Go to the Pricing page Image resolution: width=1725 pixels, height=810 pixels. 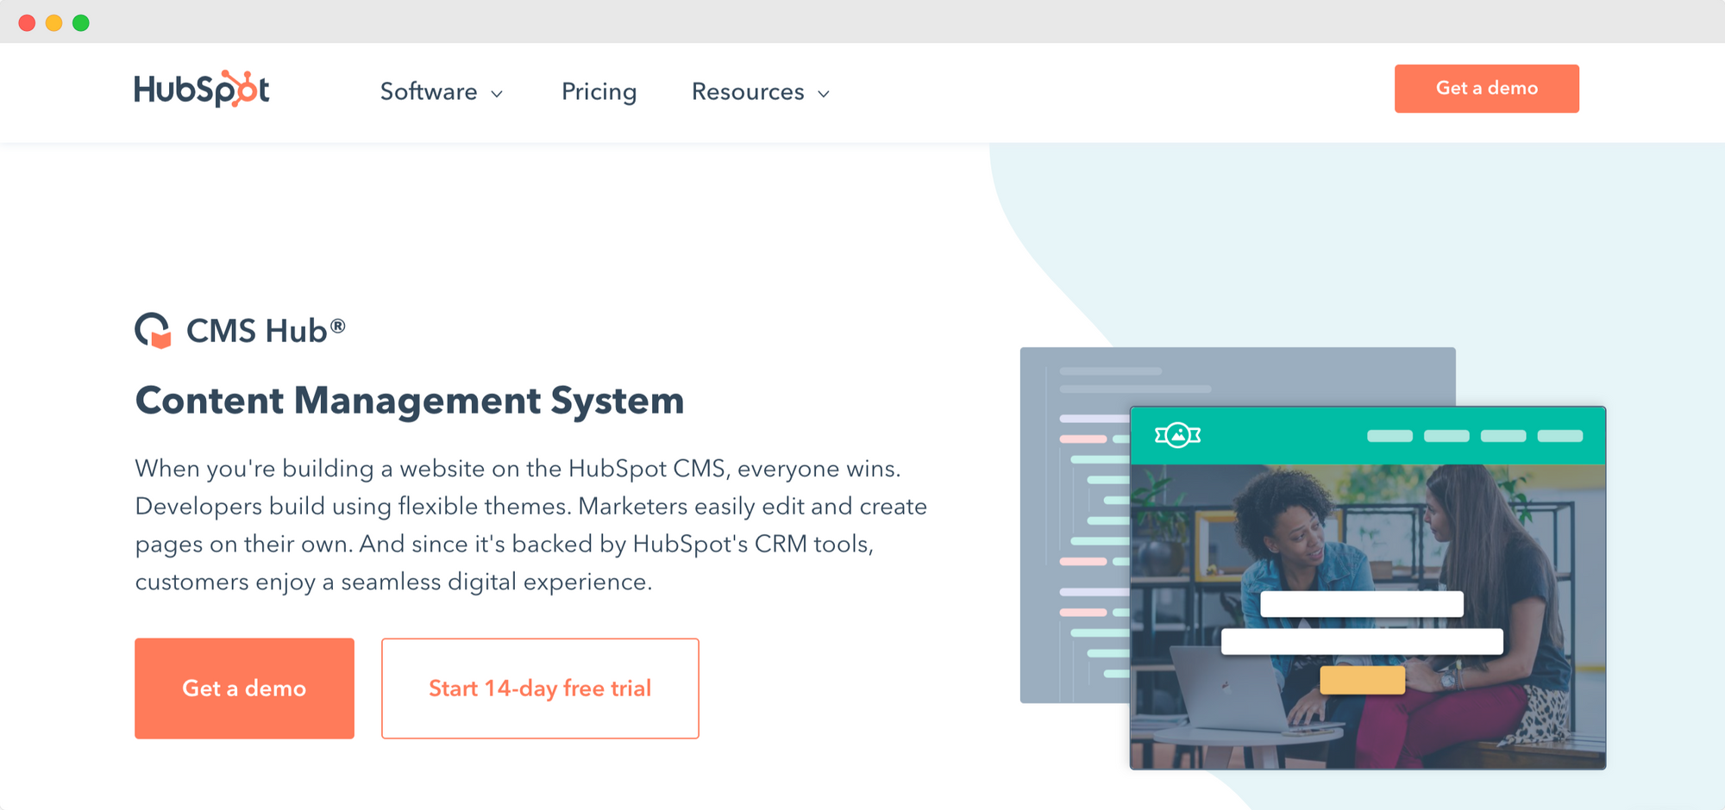pyautogui.click(x=599, y=91)
